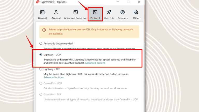This screenshot has width=199, height=112.
Task: Switch to the Other tab label
Action: [x=136, y=18]
